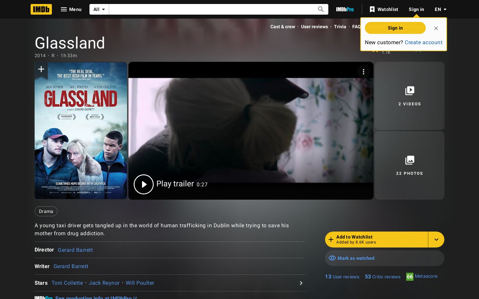The image size is (479, 299).
Task: Open the hamburger Menu
Action: pos(71,9)
